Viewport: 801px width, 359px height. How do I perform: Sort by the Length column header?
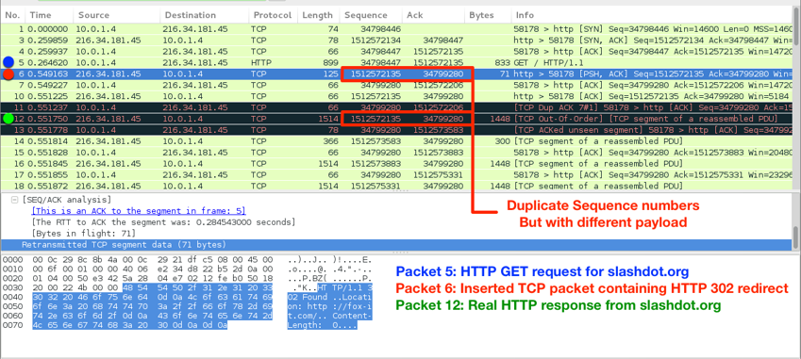pos(318,15)
